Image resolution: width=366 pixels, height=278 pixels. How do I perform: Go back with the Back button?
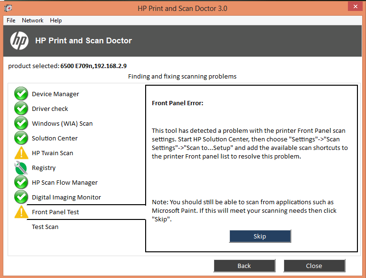coord(244,266)
